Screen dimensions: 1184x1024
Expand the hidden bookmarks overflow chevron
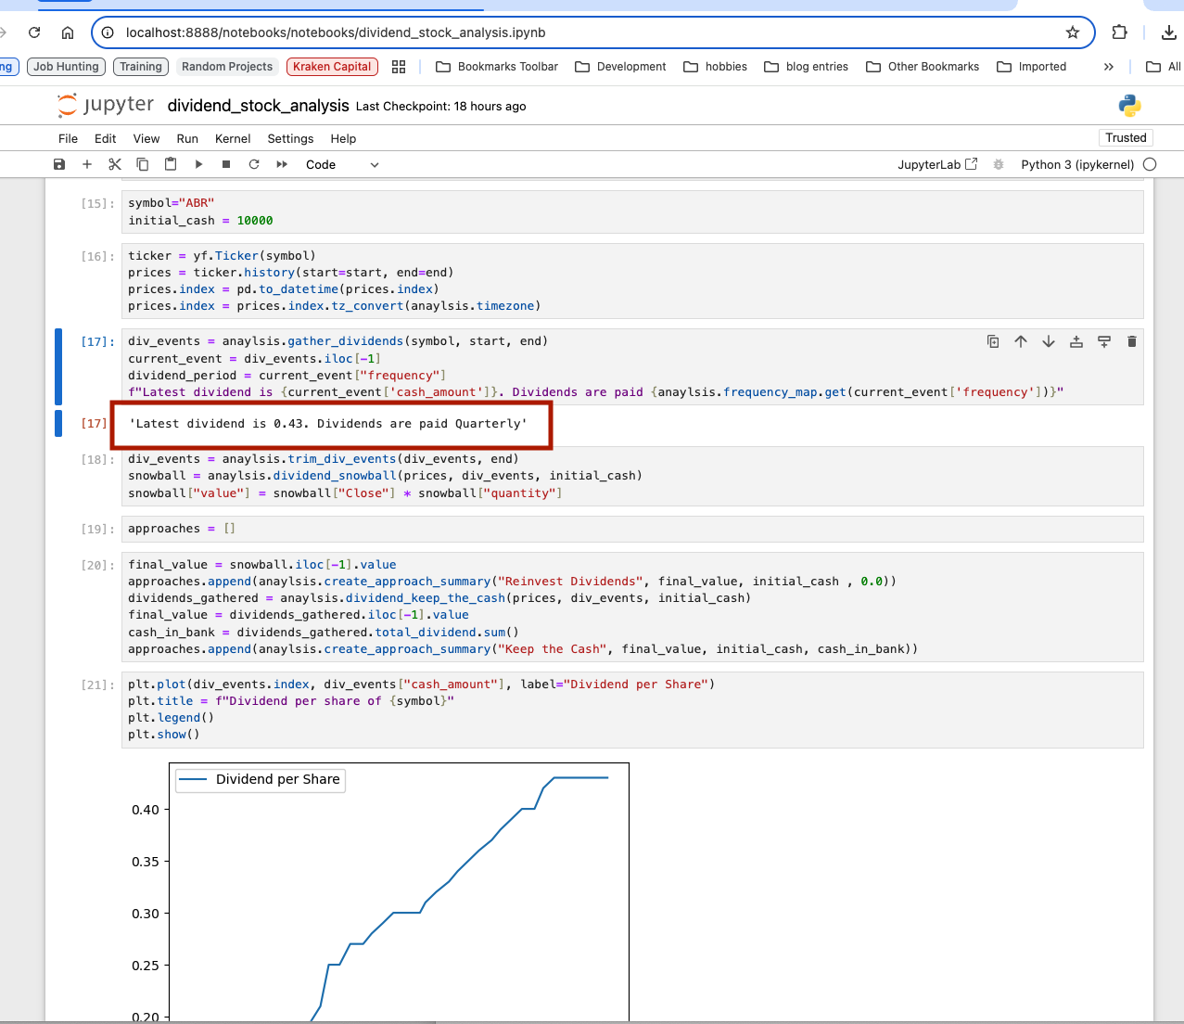pyautogui.click(x=1108, y=67)
